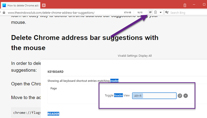Image resolution: width=207 pixels, height=118 pixels.
Task: Click the site security padlock icon
Action: pyautogui.click(x=4, y=12)
